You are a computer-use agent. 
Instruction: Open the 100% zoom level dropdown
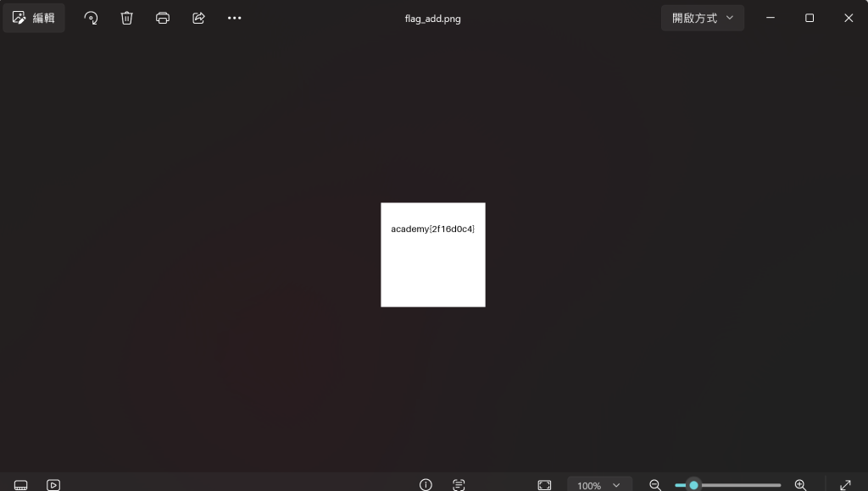[599, 485]
